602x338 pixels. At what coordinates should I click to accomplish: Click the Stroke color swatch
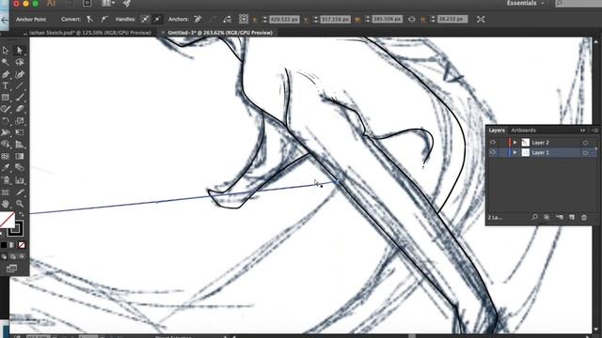point(16,229)
